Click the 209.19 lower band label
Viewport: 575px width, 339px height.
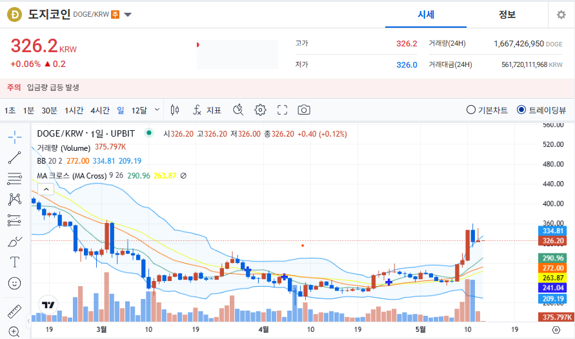coord(552,298)
